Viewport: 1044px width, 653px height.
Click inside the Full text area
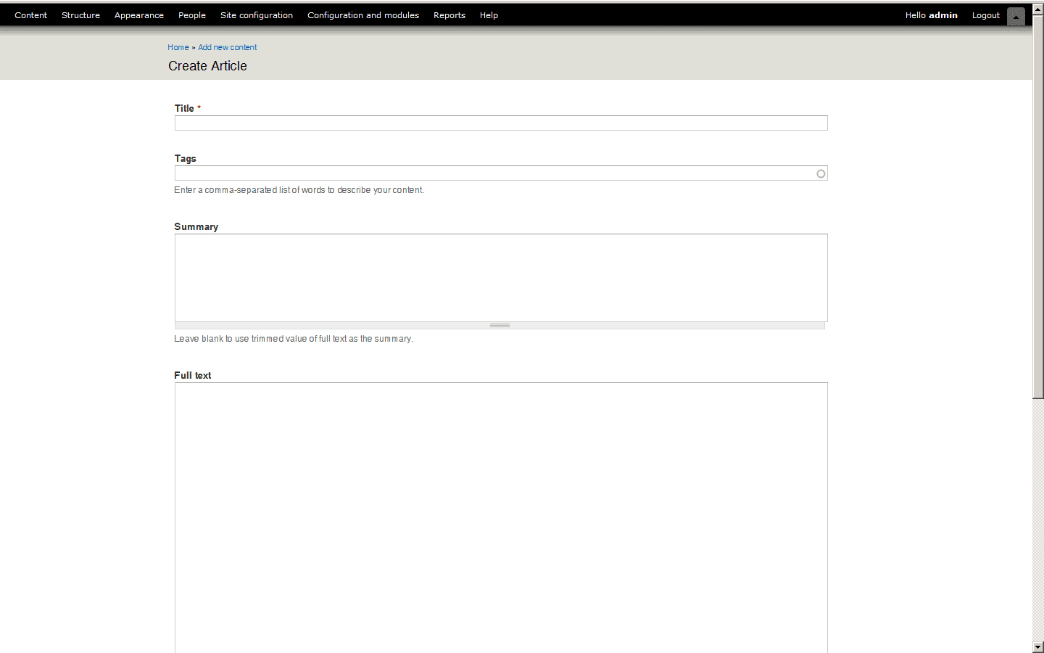[500, 515]
